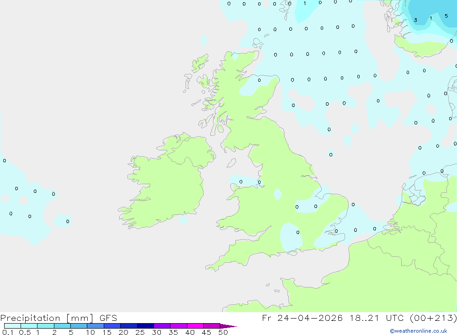Pick the legend swatch between 5 and 10

click(79, 326)
